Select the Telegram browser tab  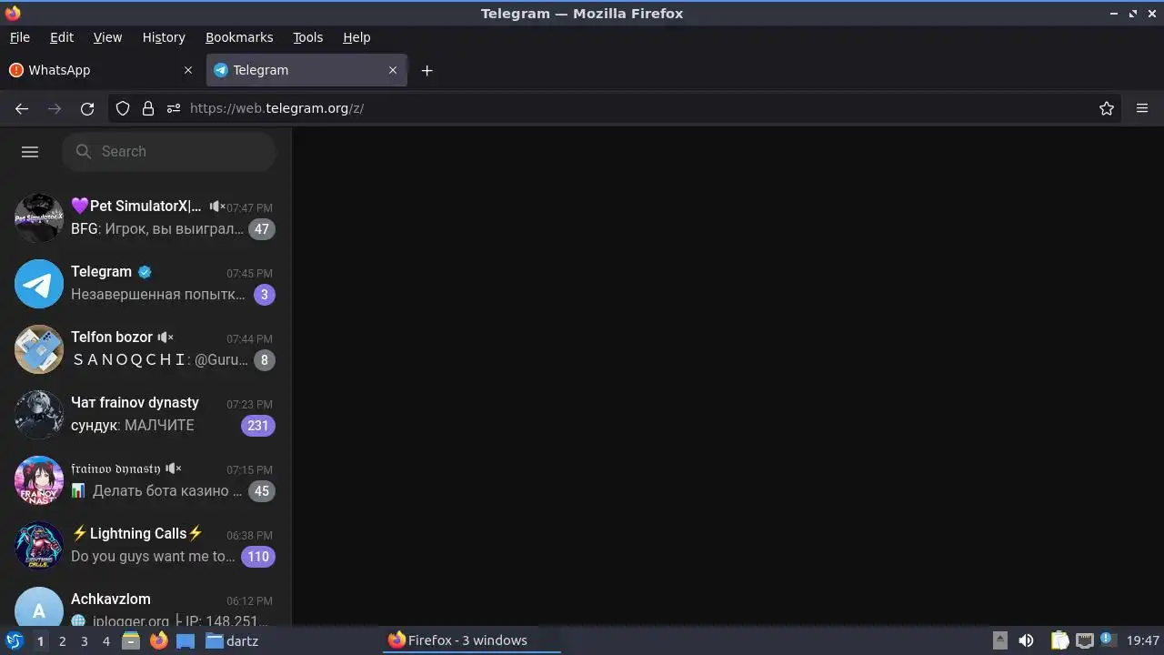306,70
